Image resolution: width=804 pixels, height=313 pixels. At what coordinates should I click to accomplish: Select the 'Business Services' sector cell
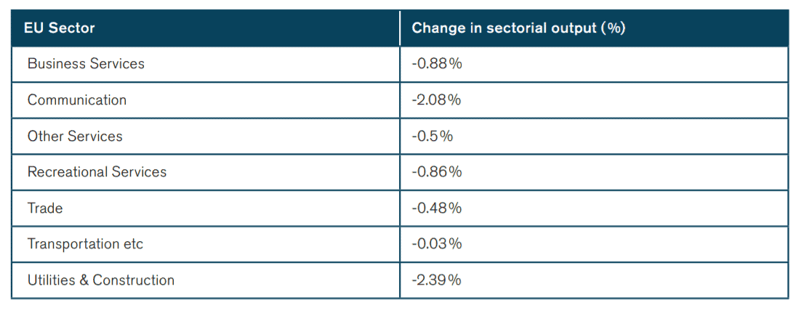pos(86,64)
